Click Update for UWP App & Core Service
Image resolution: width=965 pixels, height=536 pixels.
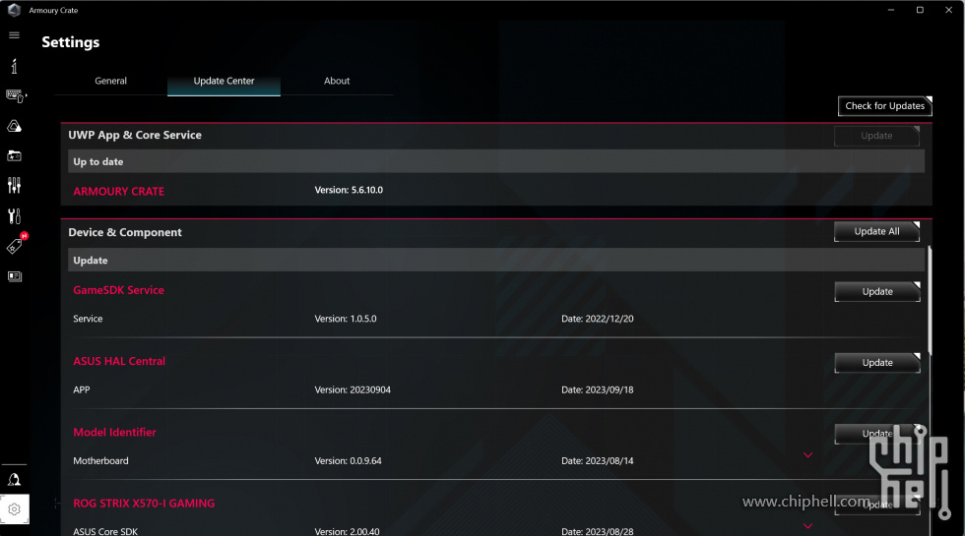click(876, 136)
